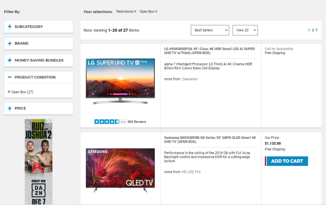This screenshot has width=326, height=205.
Task: Click the $1,133.00 price text
Action: [x=273, y=143]
